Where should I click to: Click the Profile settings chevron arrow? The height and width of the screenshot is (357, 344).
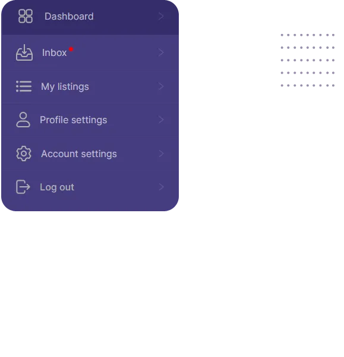click(x=161, y=120)
